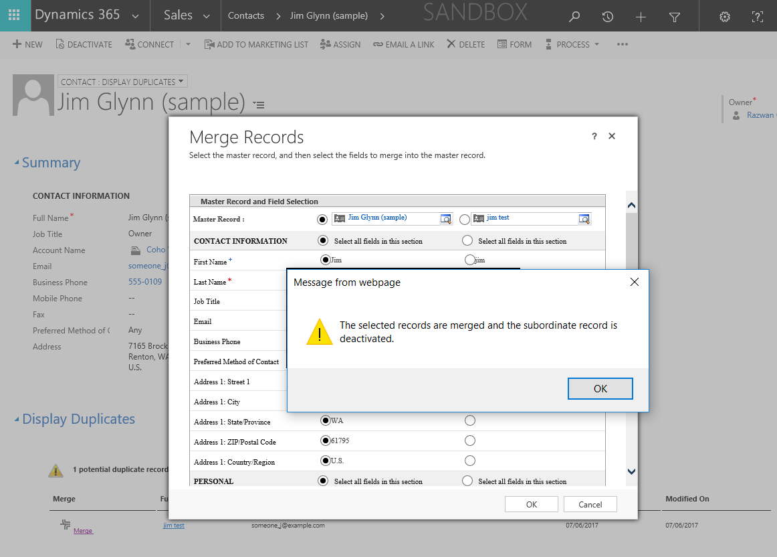This screenshot has height=557, width=777.
Task: Expand chevron after Jim Glynn (sample) breadcrumb
Action: 382,16
